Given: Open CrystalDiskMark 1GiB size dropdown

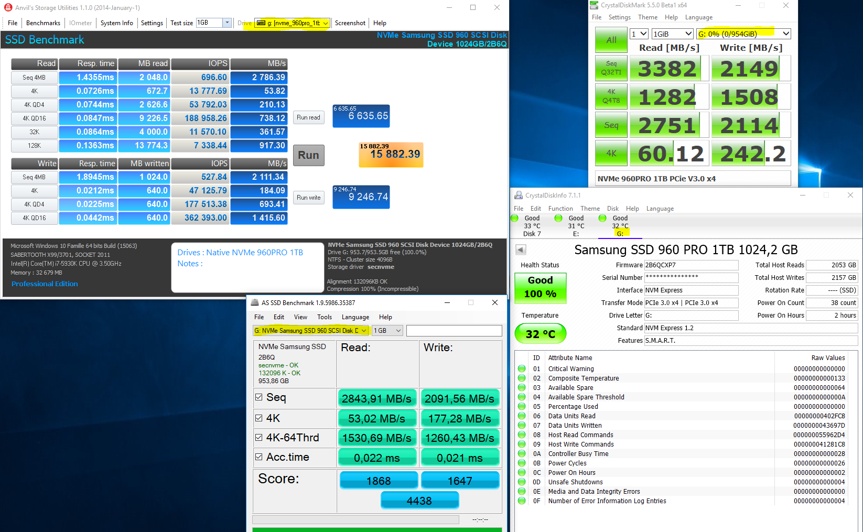Looking at the screenshot, I should [672, 34].
